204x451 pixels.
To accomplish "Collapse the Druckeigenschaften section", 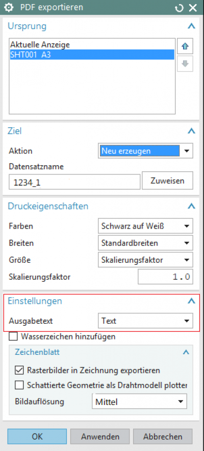I will (x=191, y=206).
